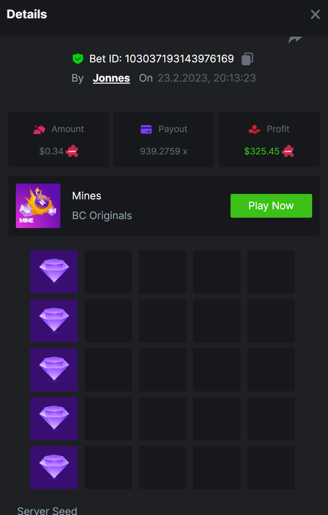
Task: Click the red Profit hand icon
Action: [x=254, y=130]
